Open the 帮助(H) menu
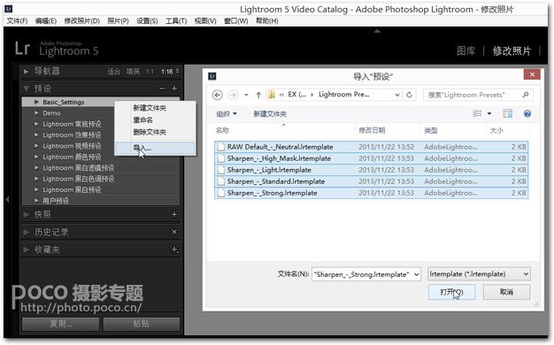Image resolution: width=554 pixels, height=345 pixels. [267, 21]
